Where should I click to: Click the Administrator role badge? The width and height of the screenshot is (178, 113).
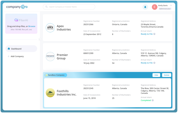[x=165, y=9]
